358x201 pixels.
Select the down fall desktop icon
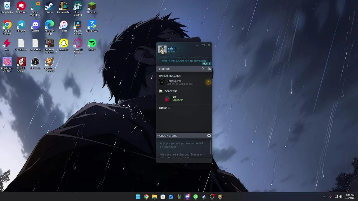[64, 8]
